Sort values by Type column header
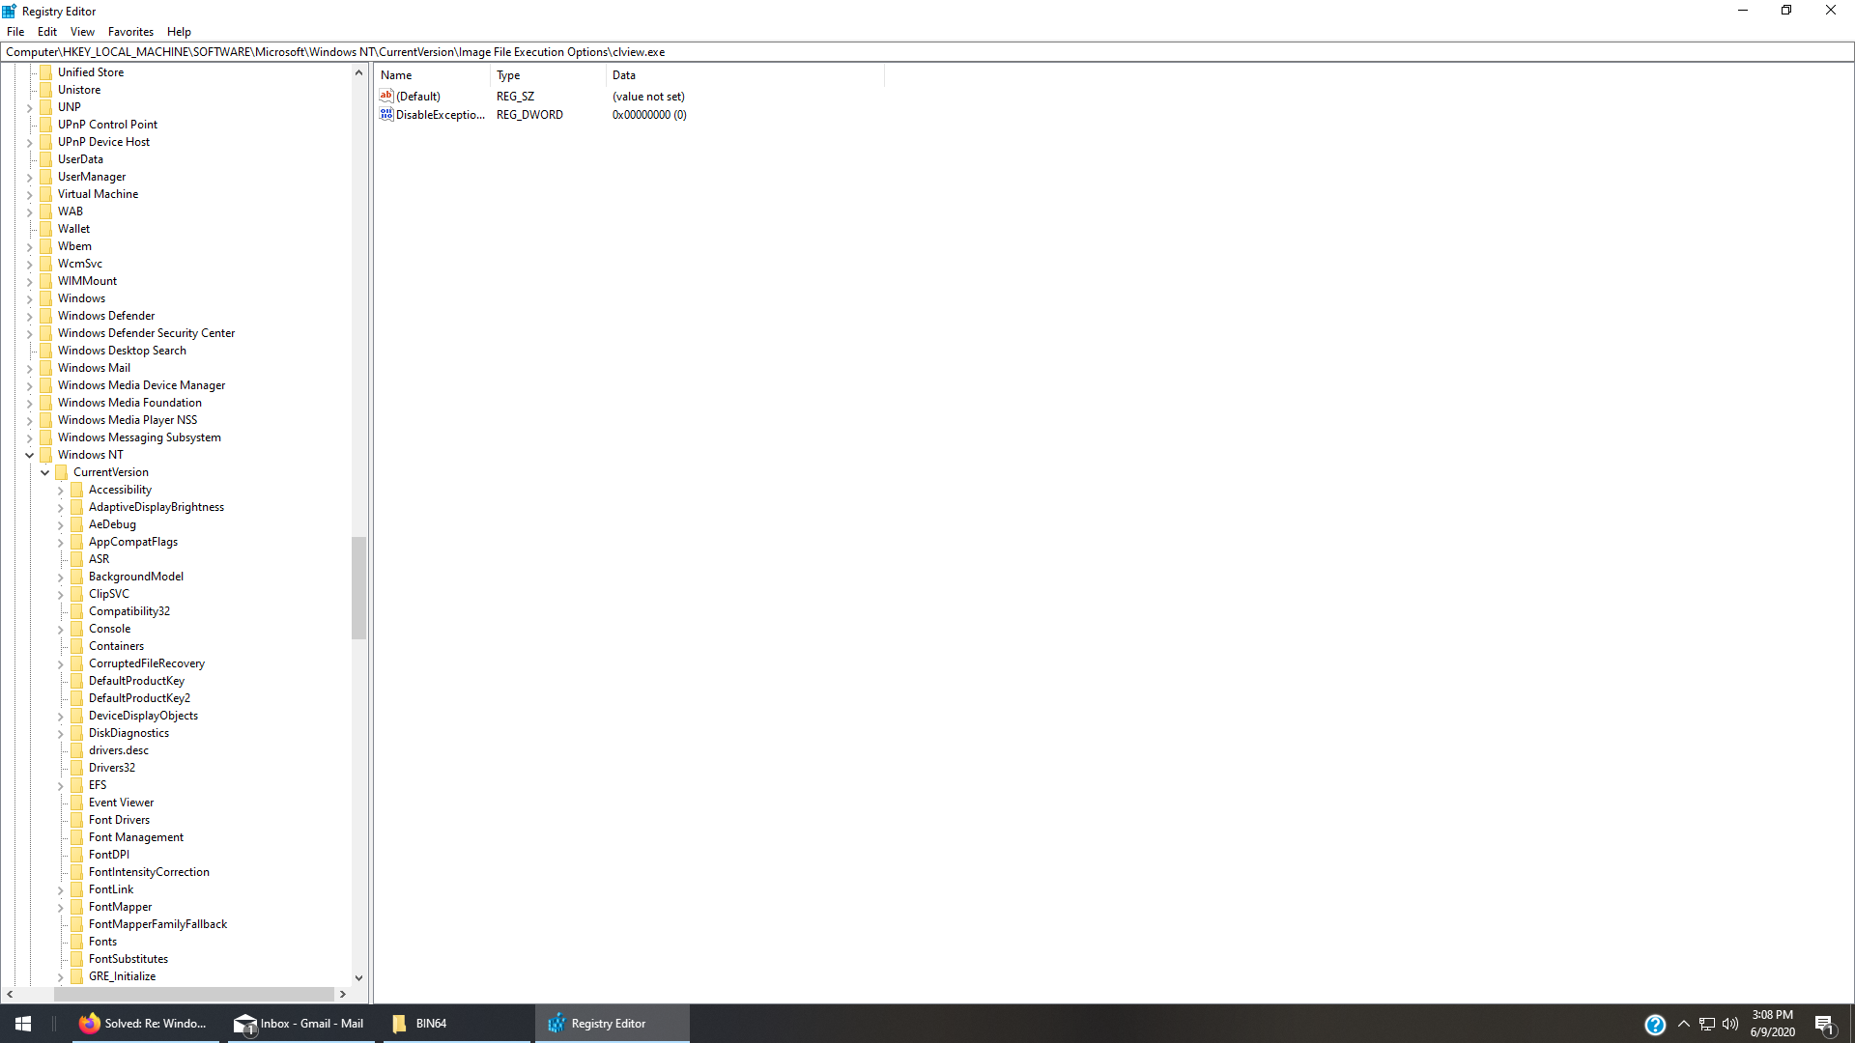 click(548, 75)
